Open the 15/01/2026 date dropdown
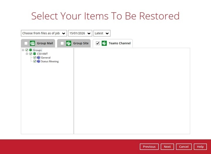Viewport: 211px width, 154px height. 80,33
